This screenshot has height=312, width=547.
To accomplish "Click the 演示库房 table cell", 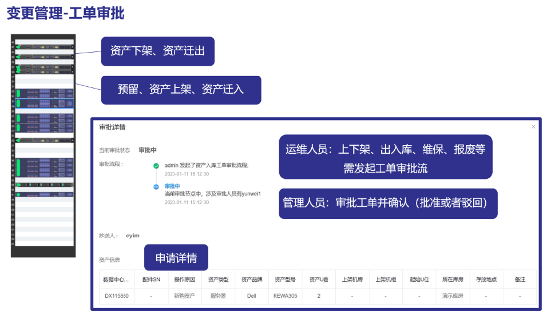I will (453, 297).
